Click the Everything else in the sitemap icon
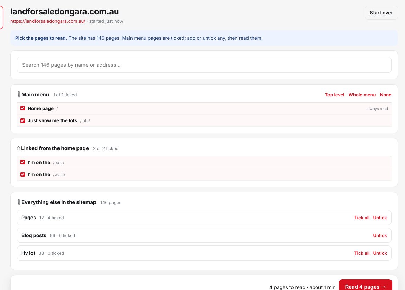The image size is (405, 290). pyautogui.click(x=18, y=202)
